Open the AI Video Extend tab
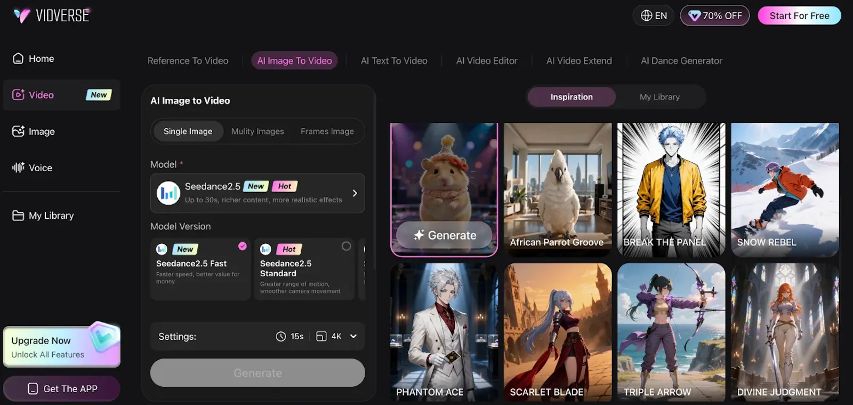The image size is (853, 405). [579, 61]
